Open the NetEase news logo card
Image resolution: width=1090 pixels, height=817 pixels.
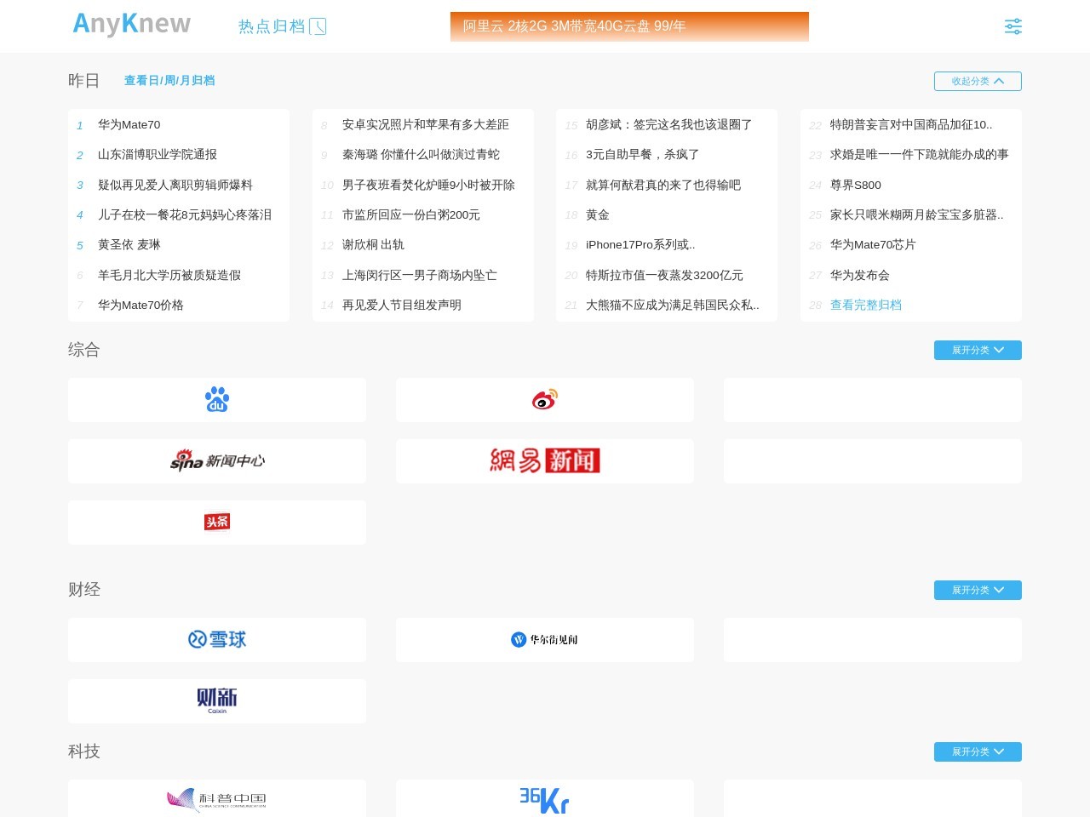point(545,461)
